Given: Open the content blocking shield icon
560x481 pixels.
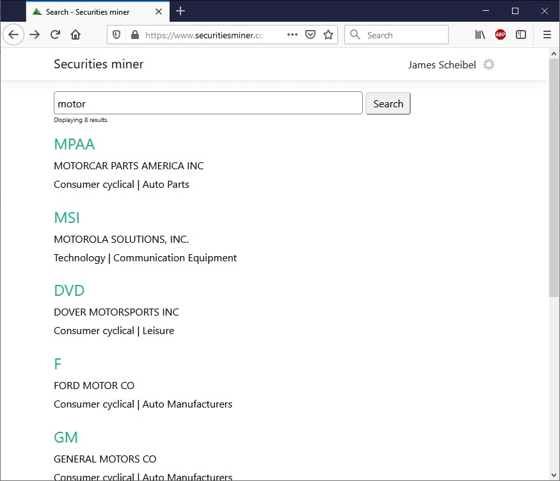Looking at the screenshot, I should [x=116, y=34].
